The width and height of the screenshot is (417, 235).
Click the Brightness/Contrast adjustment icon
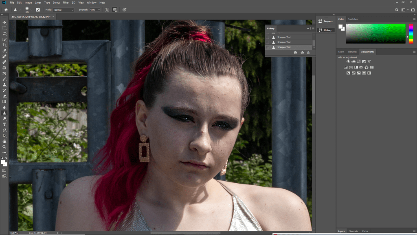coord(348,61)
